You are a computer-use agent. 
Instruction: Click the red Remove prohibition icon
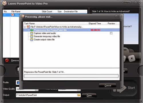click(x=7, y=60)
